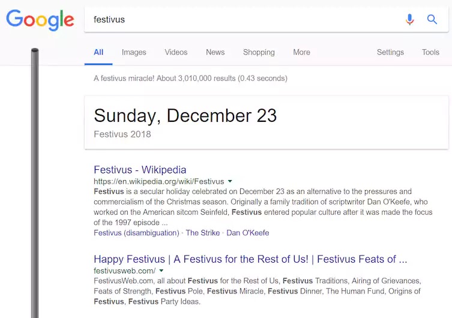Open the Shopping results tab
This screenshot has height=318, width=452.
tap(259, 52)
